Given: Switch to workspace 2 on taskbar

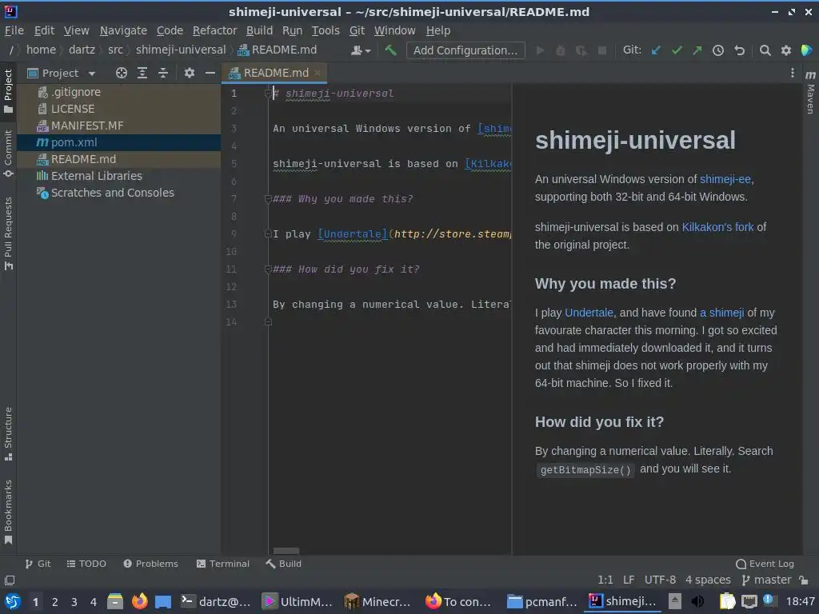Looking at the screenshot, I should tap(54, 602).
